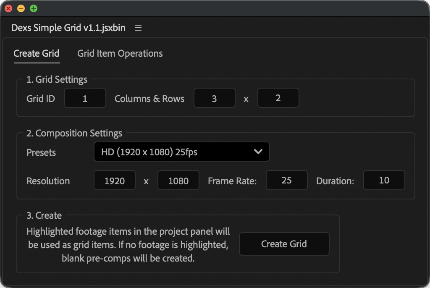Click the Columns & Rows label
430x288 pixels.
click(x=149, y=99)
